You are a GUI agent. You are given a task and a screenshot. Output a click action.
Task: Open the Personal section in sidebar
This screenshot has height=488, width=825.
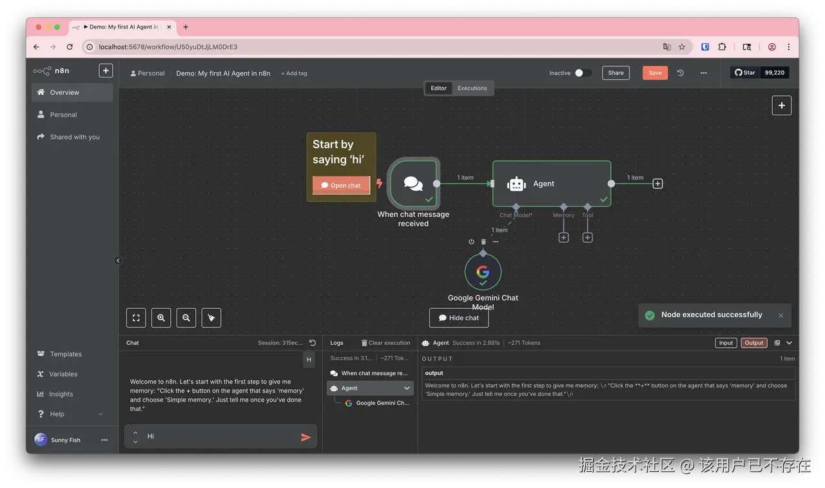tap(72, 115)
